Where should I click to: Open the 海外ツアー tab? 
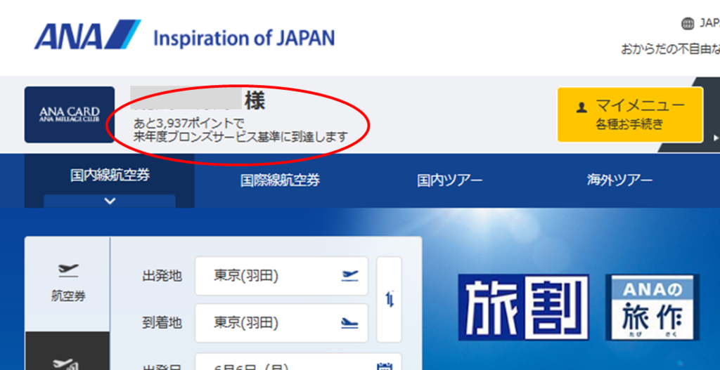point(619,180)
